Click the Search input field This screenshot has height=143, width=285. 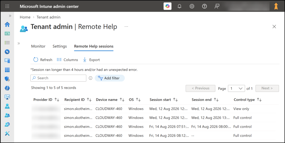pos(58,78)
